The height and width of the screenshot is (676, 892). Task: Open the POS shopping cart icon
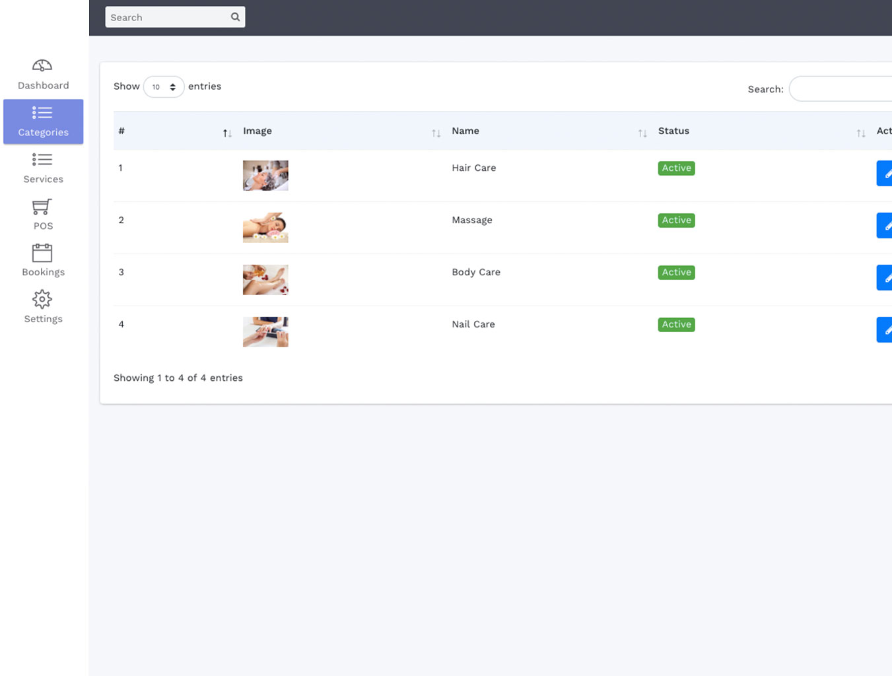[x=42, y=207]
